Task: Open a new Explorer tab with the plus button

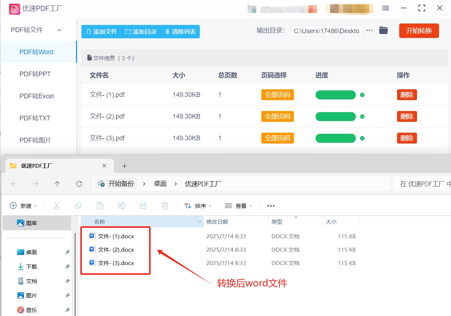Action: click(x=125, y=165)
